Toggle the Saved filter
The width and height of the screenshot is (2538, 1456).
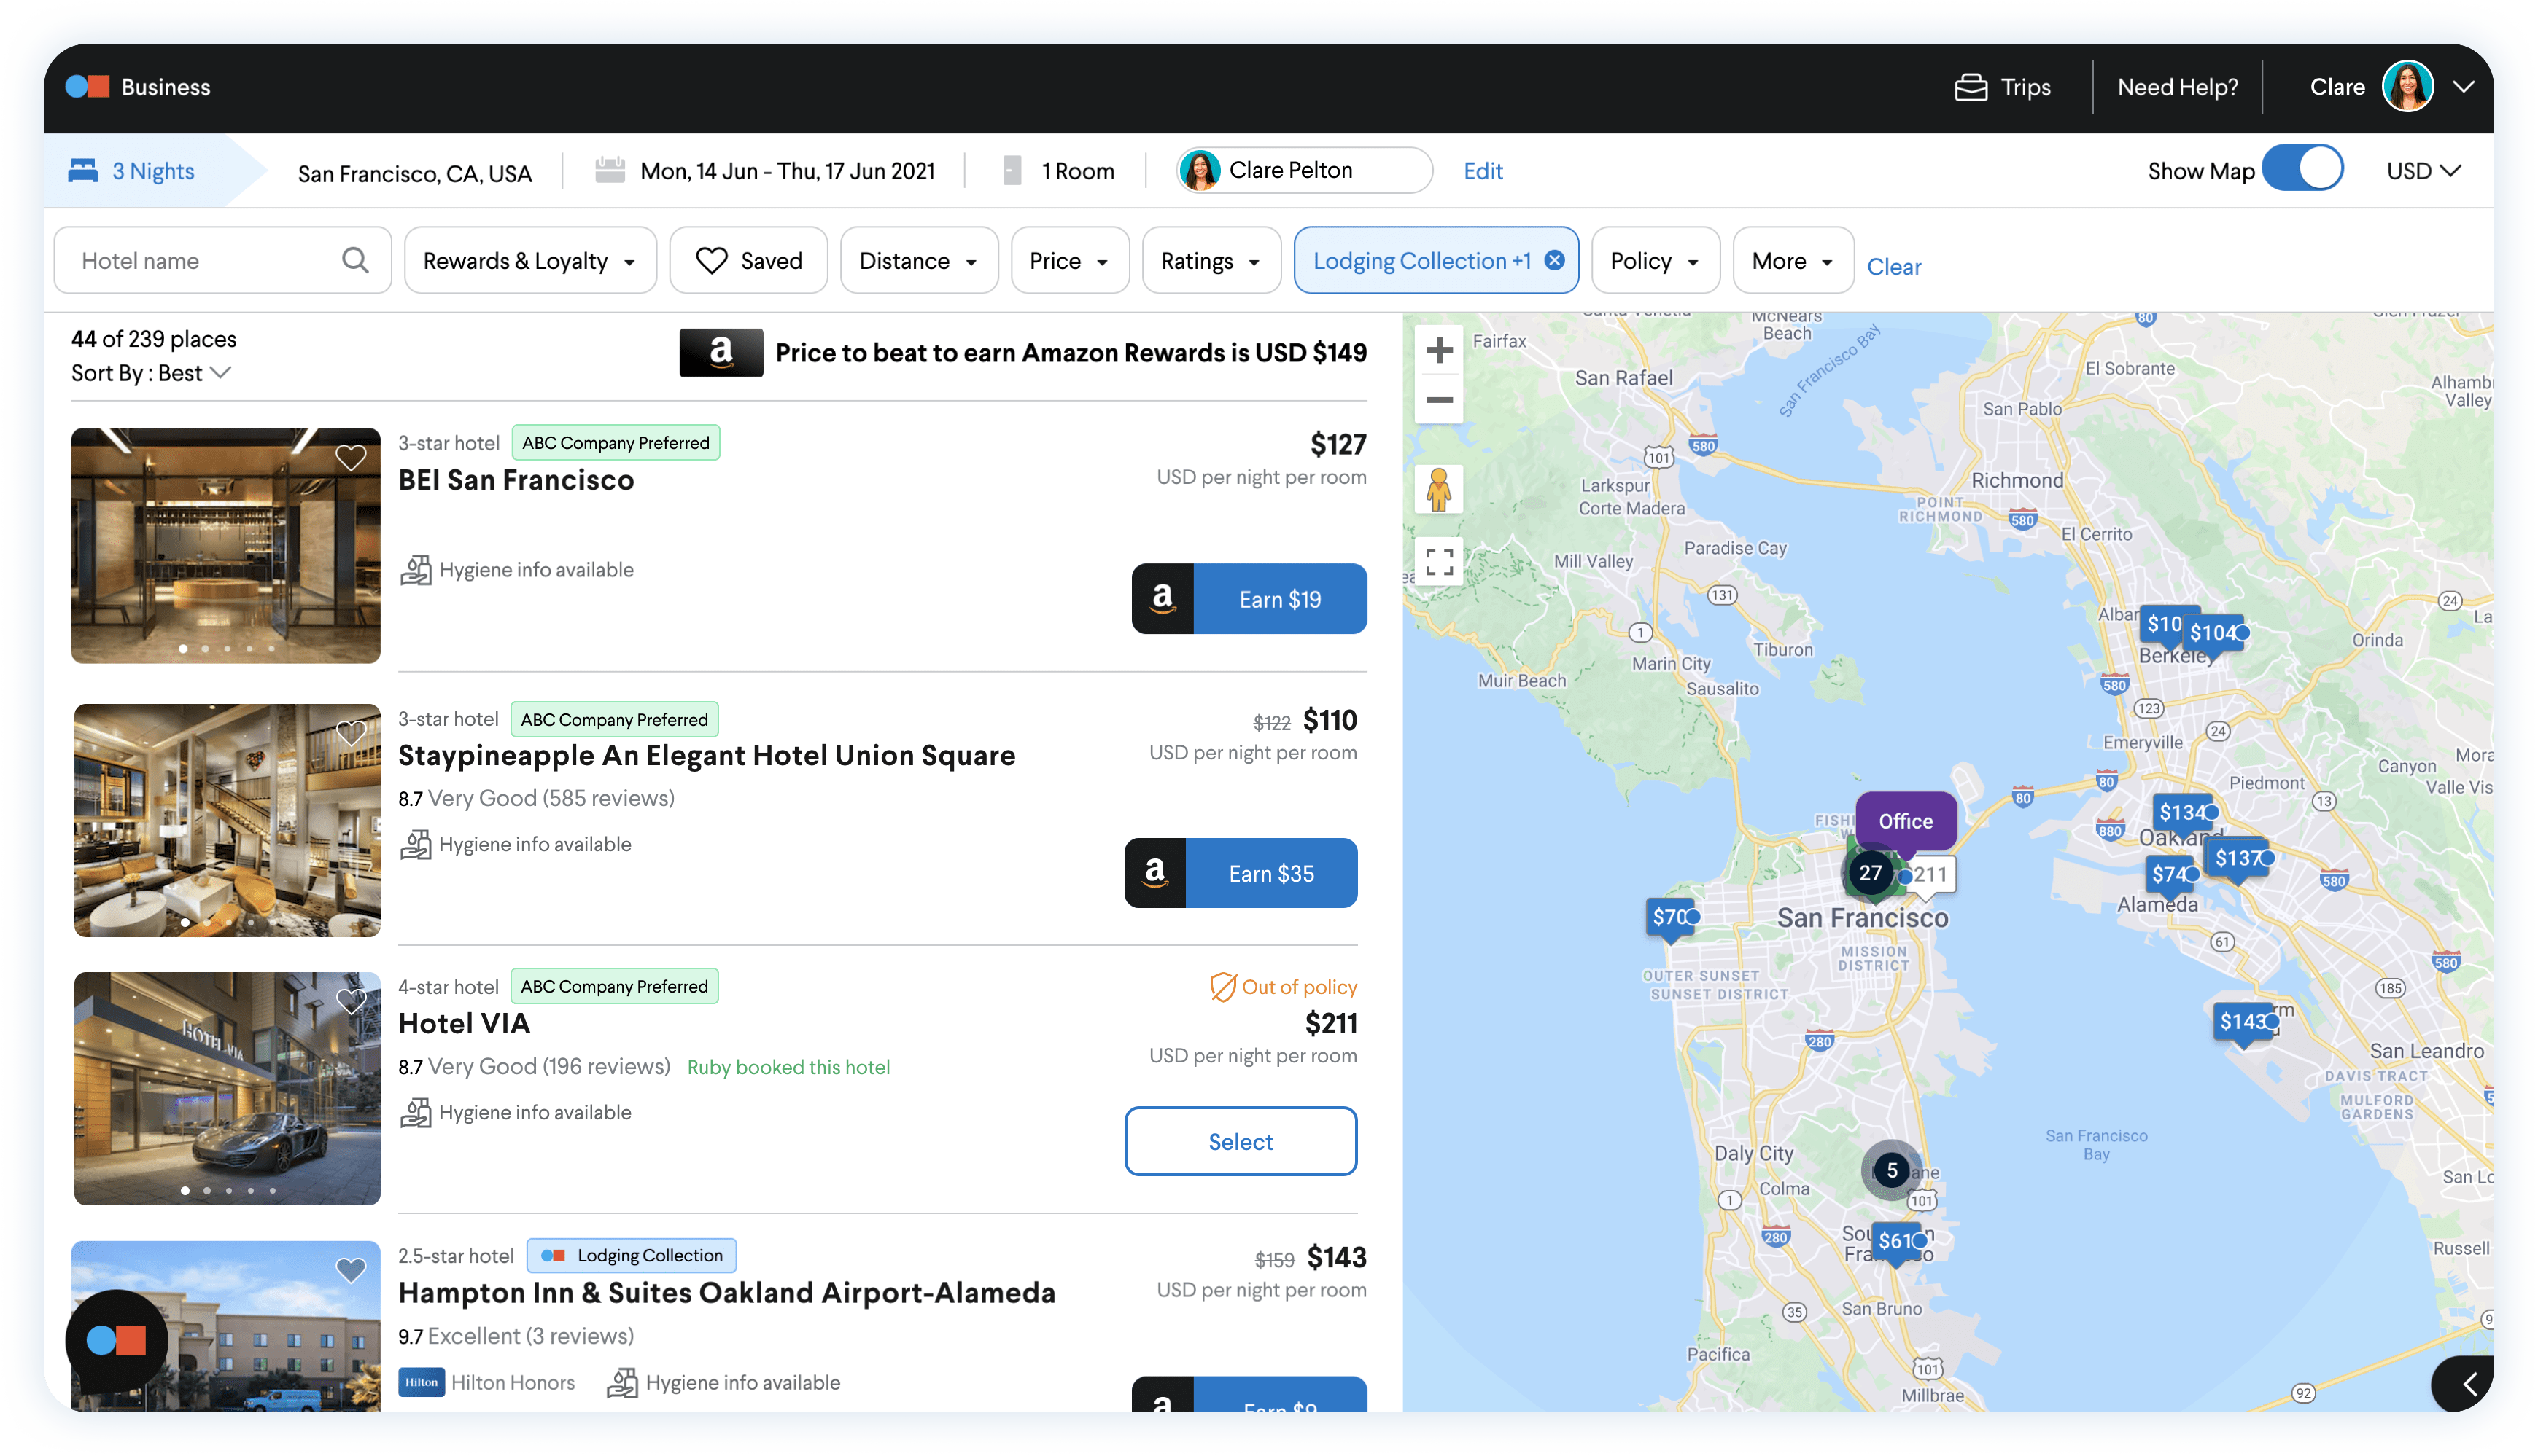pyautogui.click(x=748, y=260)
